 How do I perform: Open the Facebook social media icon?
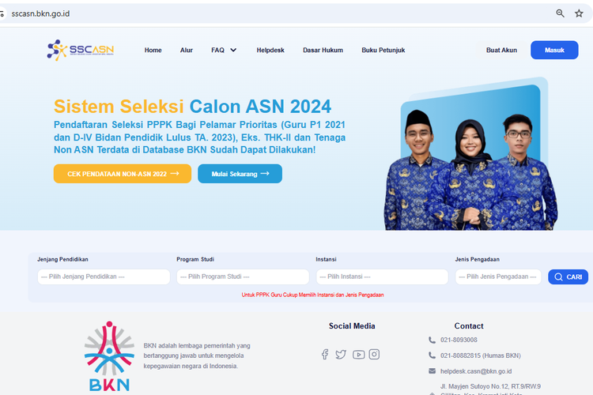pyautogui.click(x=325, y=354)
